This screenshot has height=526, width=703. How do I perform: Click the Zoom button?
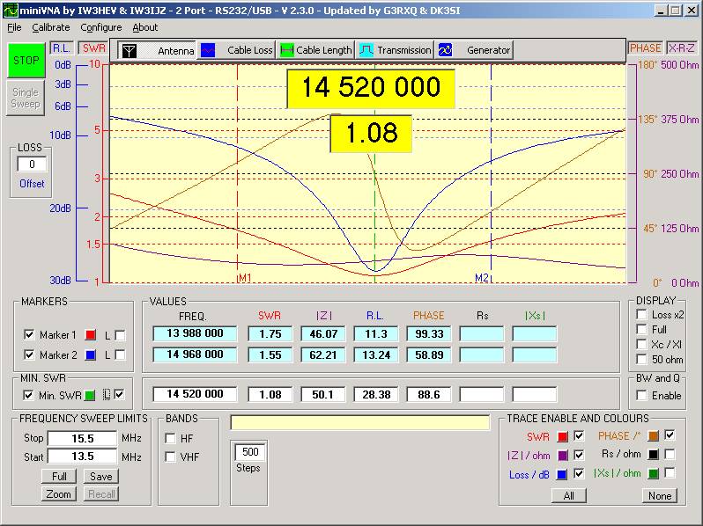coord(59,493)
